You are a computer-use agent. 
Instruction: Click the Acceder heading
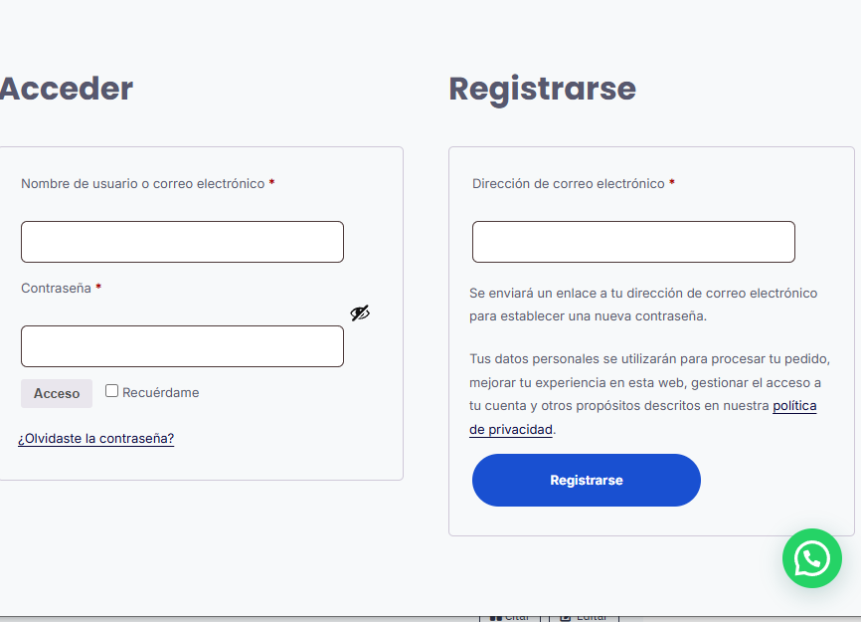pos(66,89)
